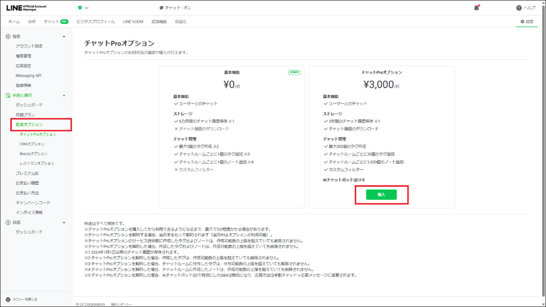Select チャットProオプション sidebar sub-item
This screenshot has height=307, width=546.
[x=38, y=134]
